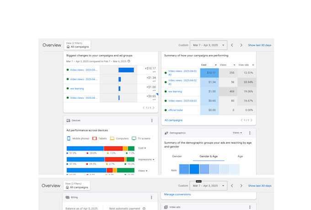Click the Demographics card icon
The width and height of the screenshot is (311, 210).
tap(166, 133)
